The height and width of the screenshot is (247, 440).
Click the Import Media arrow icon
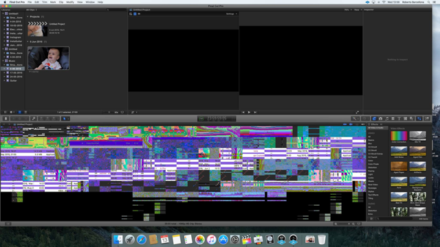click(5, 119)
